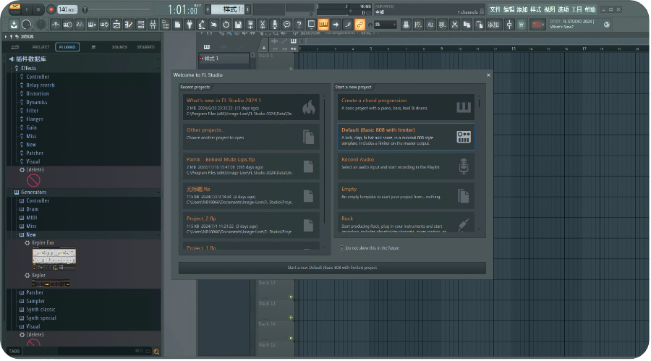Click the tempo 140 BPM field
Image resolution: width=651 pixels, height=361 pixels.
tap(66, 9)
